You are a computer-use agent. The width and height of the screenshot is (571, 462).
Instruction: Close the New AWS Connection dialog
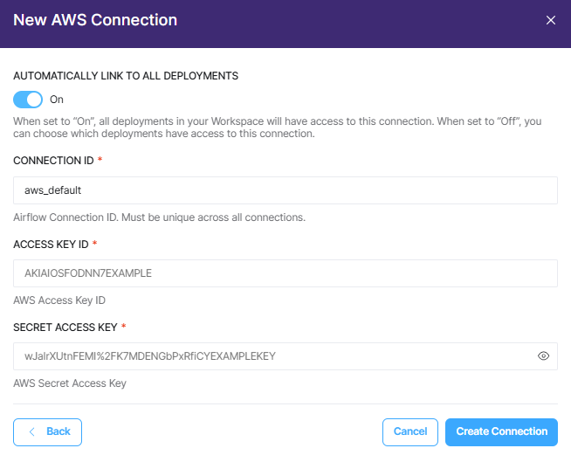point(551,20)
